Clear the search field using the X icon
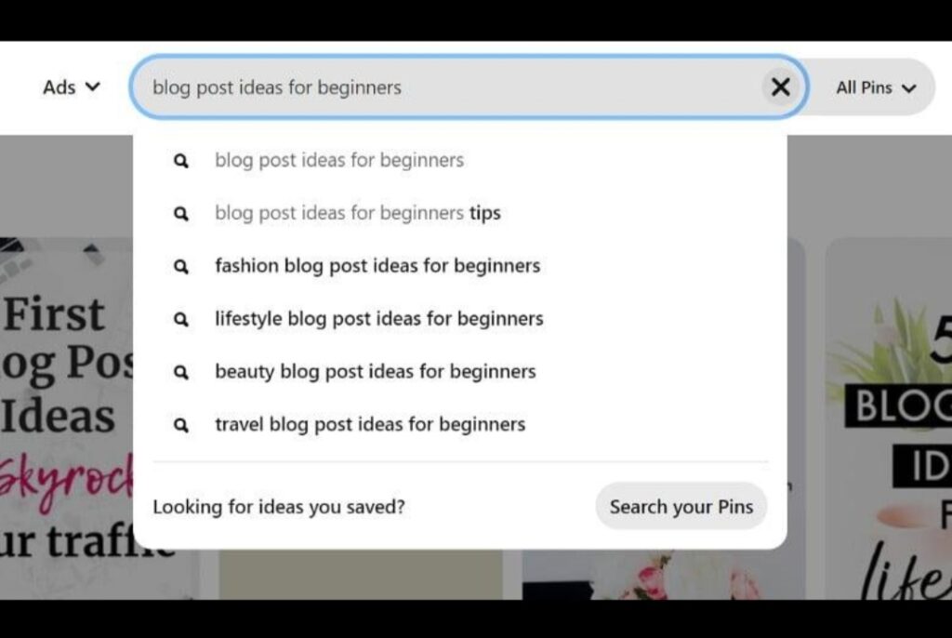Image resolution: width=952 pixels, height=638 pixels. [781, 86]
